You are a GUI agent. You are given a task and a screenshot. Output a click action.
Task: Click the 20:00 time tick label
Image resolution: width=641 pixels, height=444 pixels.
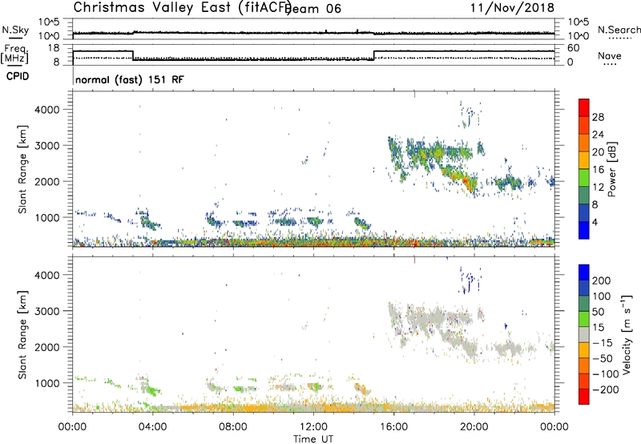474,427
